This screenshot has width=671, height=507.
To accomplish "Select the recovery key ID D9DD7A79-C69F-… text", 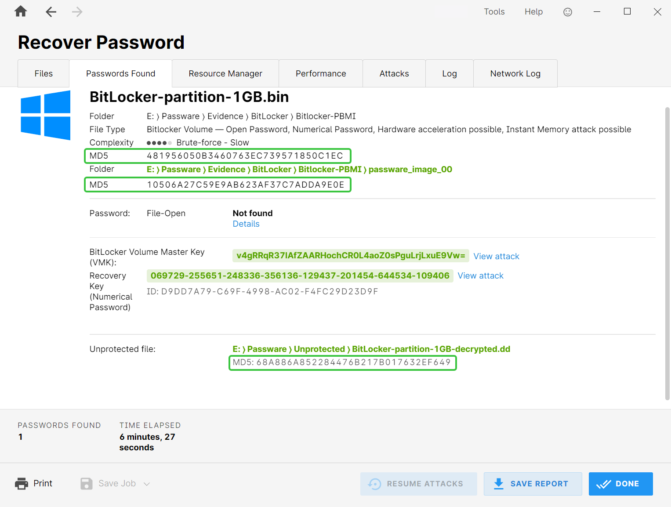I will coord(262,291).
